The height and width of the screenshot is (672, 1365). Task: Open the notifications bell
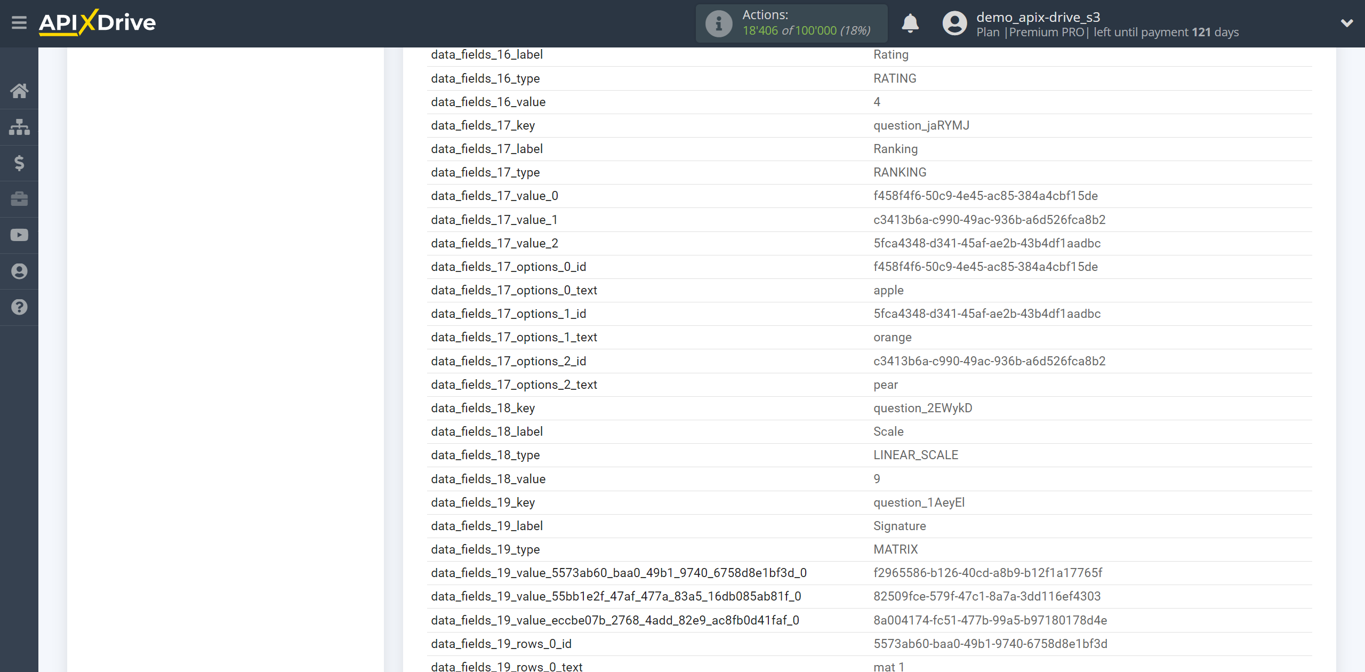(910, 23)
